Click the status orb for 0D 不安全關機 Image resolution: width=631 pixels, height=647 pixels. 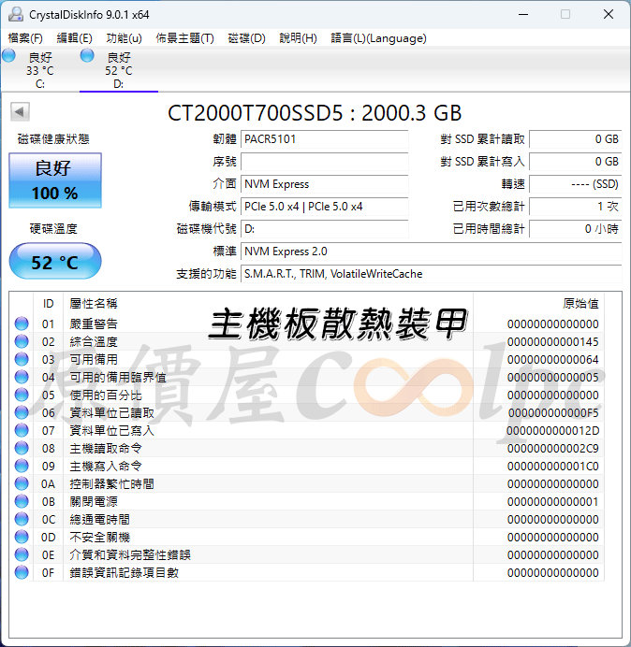pos(22,537)
